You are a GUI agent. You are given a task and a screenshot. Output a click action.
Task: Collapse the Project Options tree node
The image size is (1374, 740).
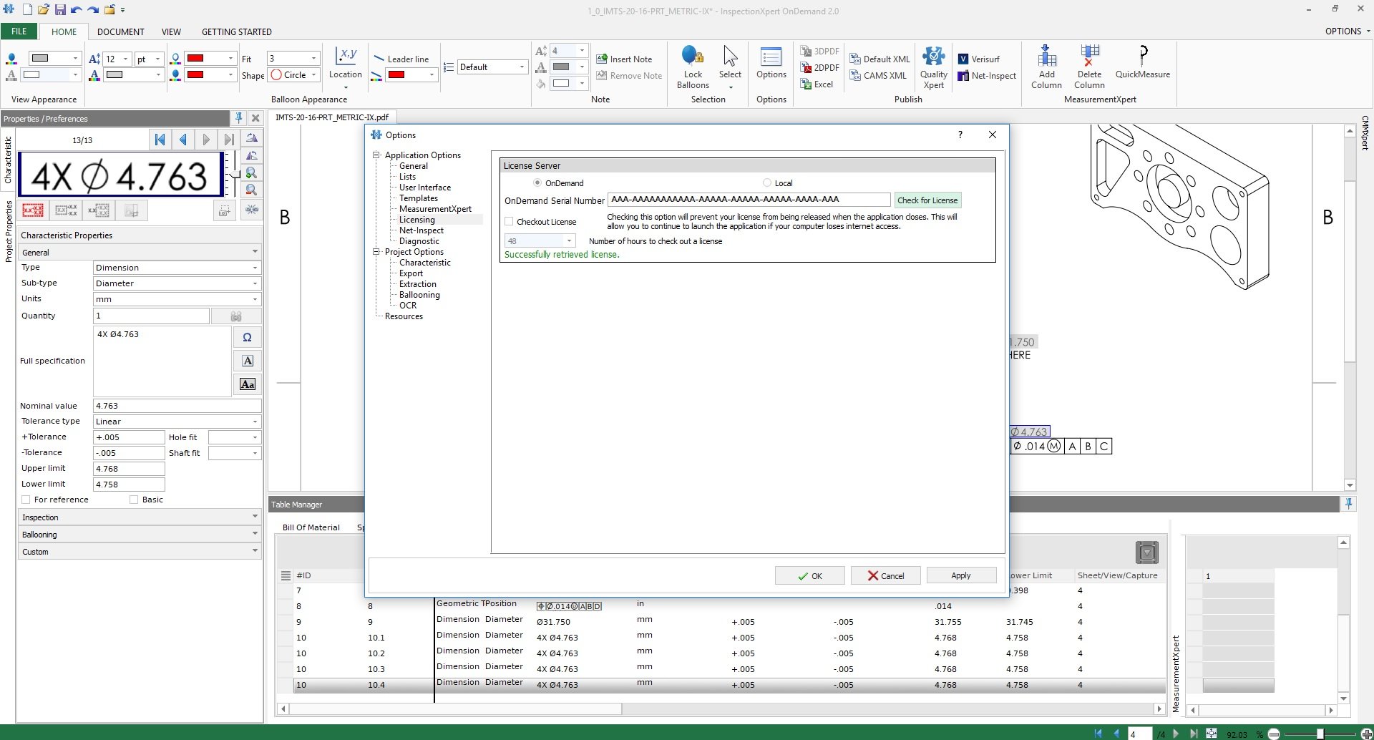pos(376,252)
